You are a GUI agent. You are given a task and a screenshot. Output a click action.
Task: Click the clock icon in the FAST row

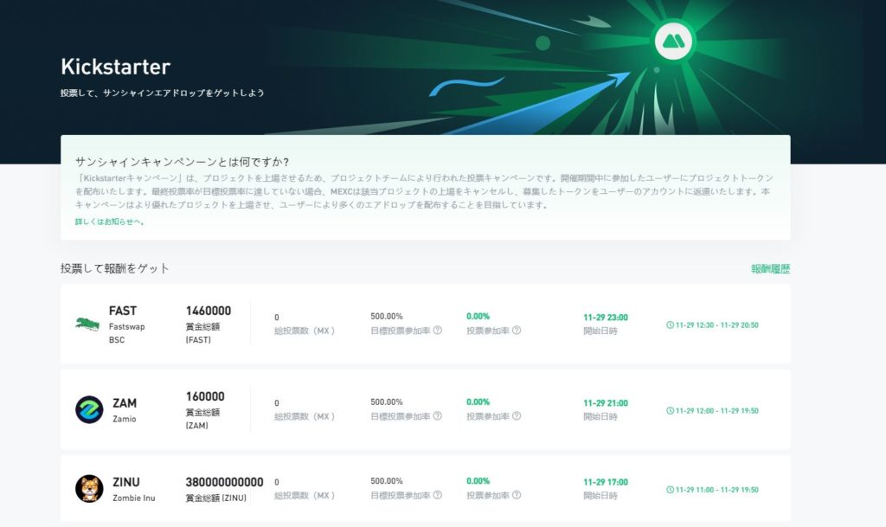[x=670, y=325]
